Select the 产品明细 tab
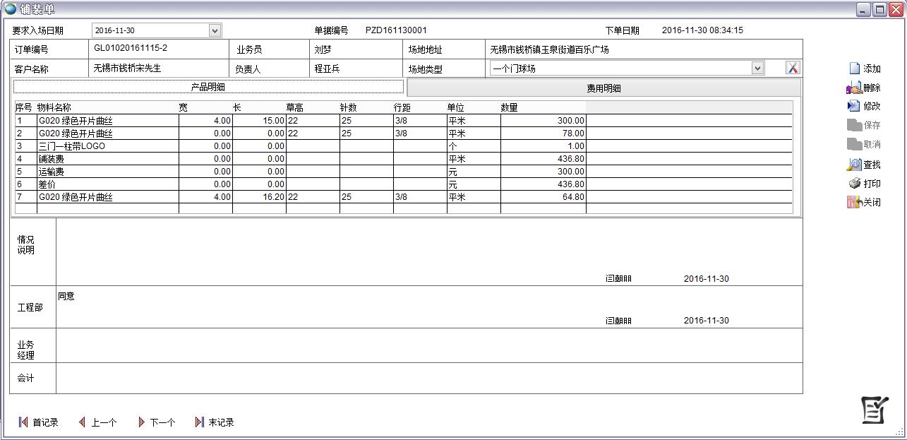Image resolution: width=907 pixels, height=440 pixels. click(208, 87)
